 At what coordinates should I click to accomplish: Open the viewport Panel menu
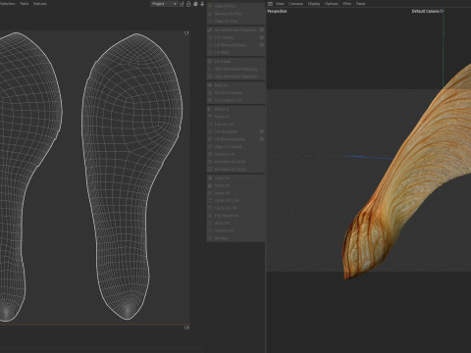pos(360,4)
